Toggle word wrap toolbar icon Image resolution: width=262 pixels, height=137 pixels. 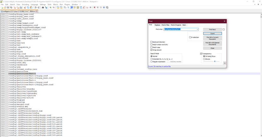(x=65, y=8)
